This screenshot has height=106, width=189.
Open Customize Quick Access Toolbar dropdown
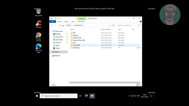(60, 18)
